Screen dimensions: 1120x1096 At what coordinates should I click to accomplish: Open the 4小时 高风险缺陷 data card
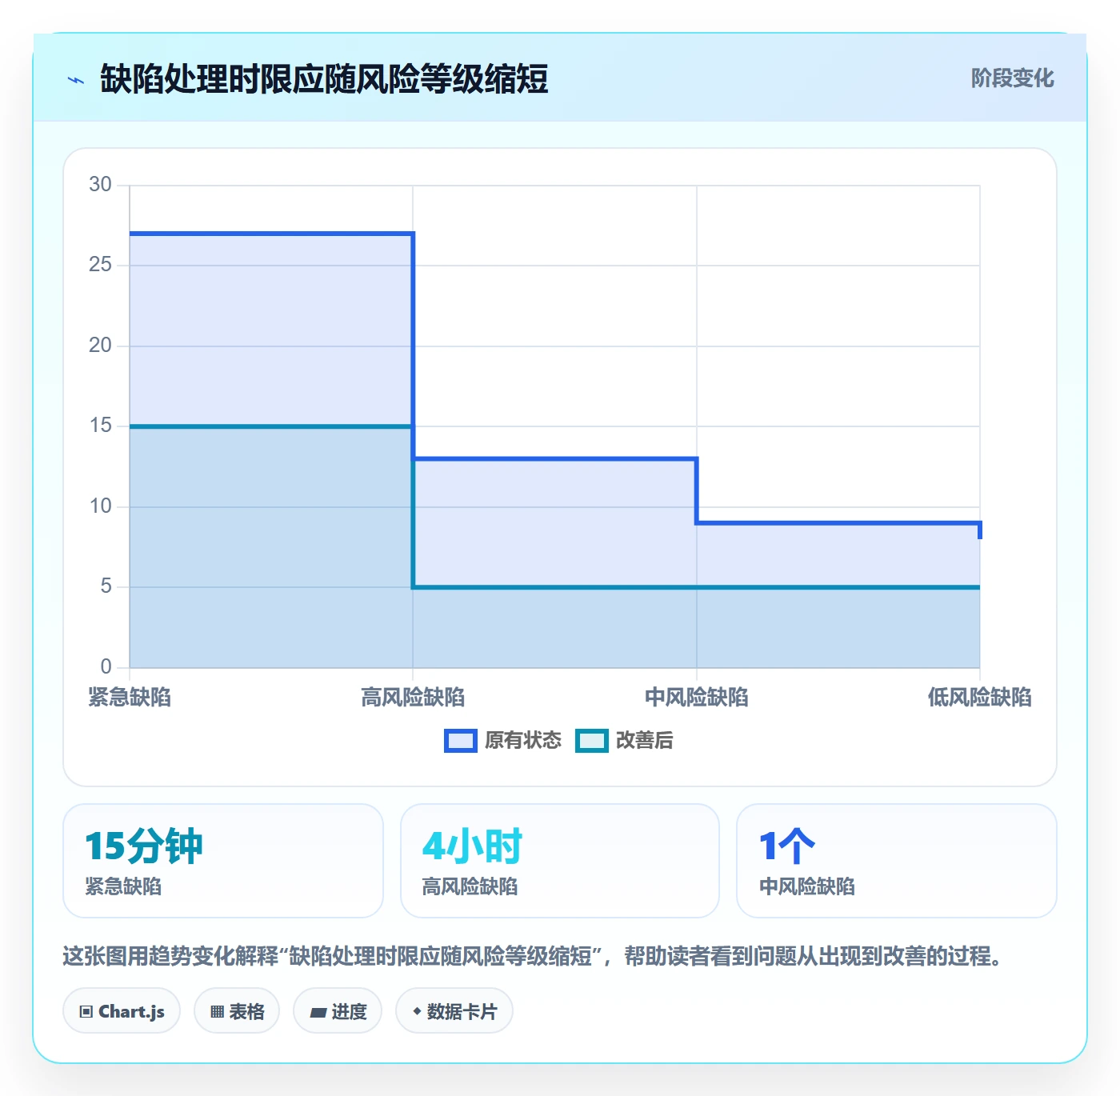560,861
